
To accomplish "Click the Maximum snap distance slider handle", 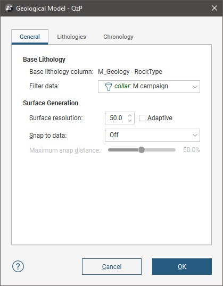I will tap(142, 150).
